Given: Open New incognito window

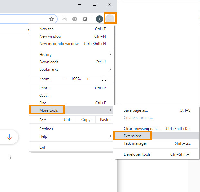Looking at the screenshot, I should point(59,44).
